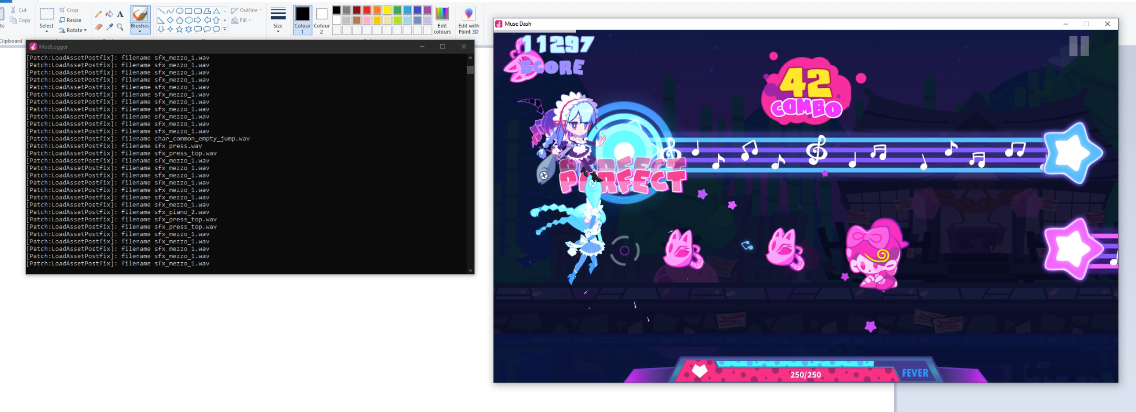Open the line Size dropdown
This screenshot has width=1136, height=412.
click(x=278, y=20)
